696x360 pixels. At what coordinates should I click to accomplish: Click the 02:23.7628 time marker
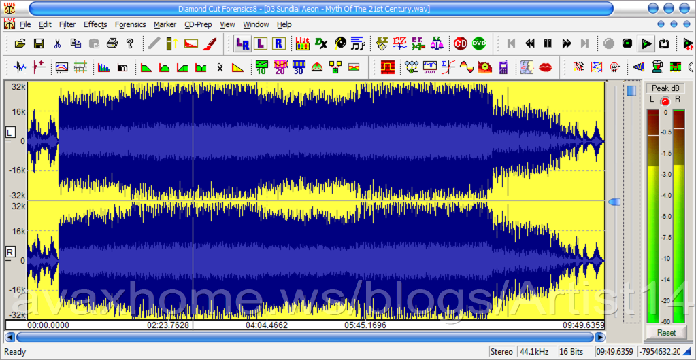pos(168,325)
